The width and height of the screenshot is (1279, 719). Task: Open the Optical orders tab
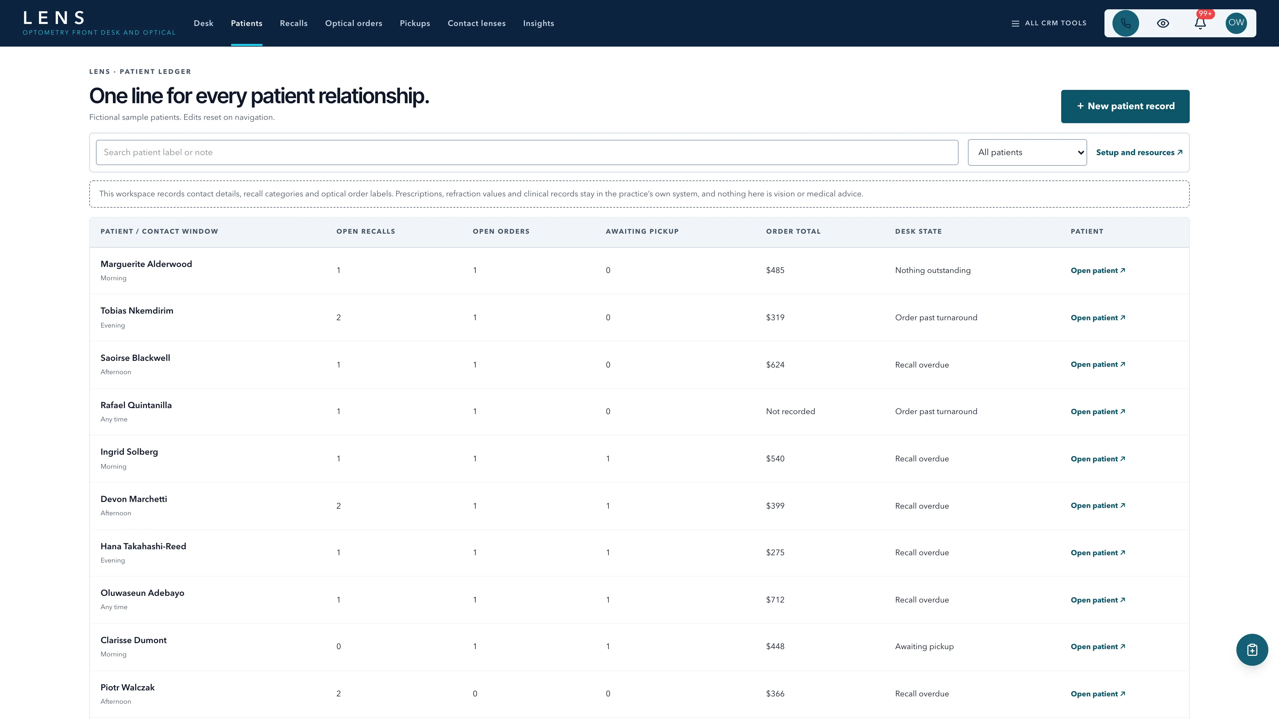[353, 23]
